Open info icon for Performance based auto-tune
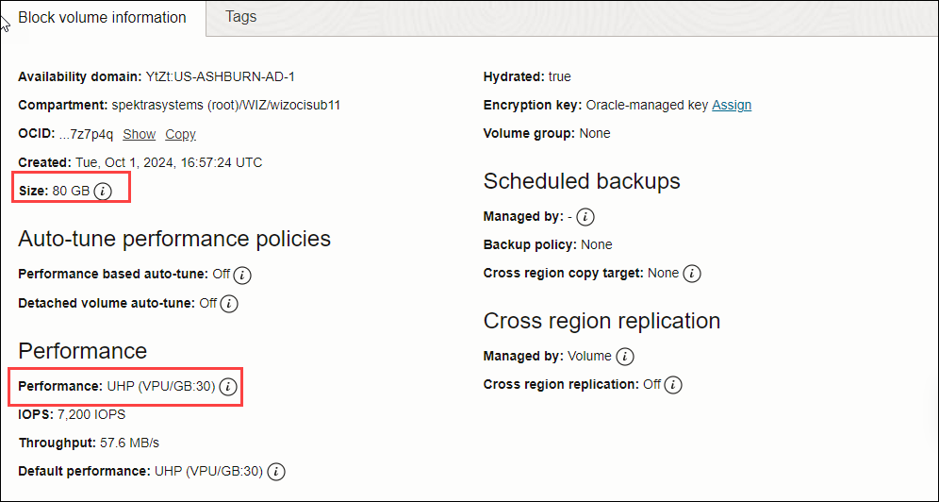Image resolution: width=939 pixels, height=502 pixels. click(x=242, y=275)
